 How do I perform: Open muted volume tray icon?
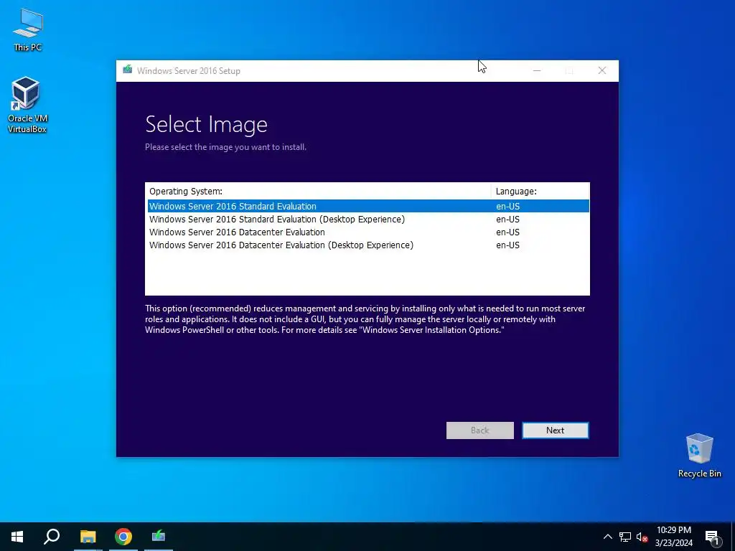coord(642,537)
